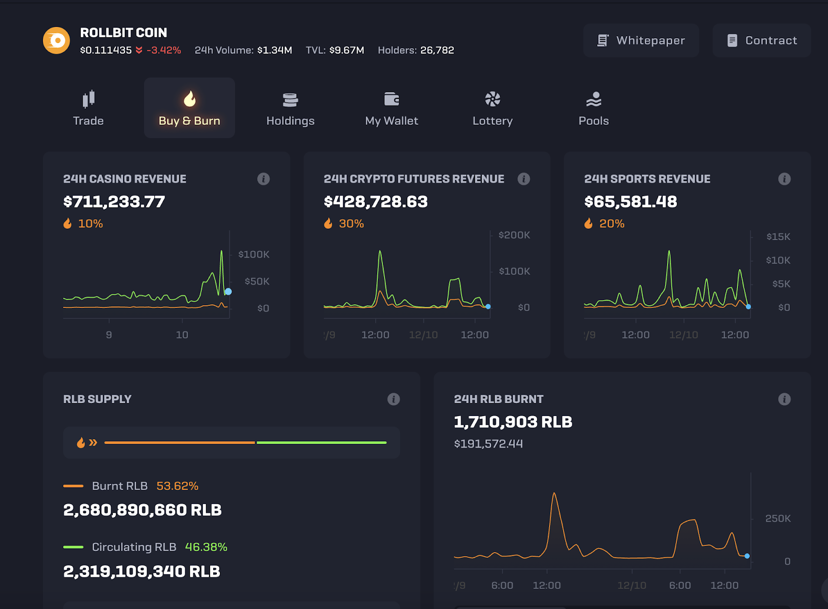Click the price $0.111435
Screen dimensions: 828x609
click(x=106, y=50)
